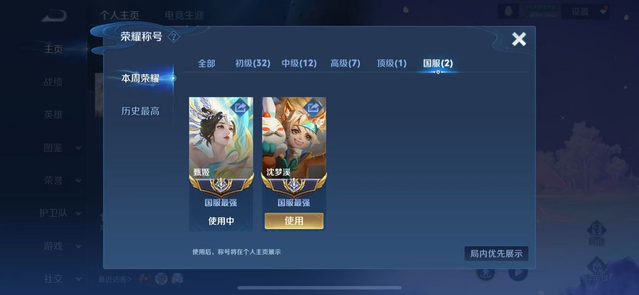
Task: Tap the share icon on 甄姬 card
Action: [240, 107]
